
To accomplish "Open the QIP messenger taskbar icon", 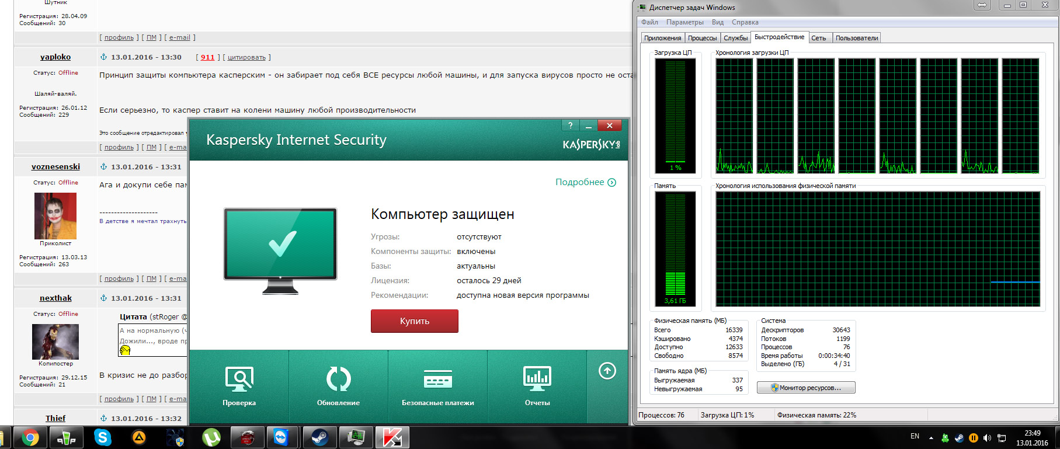I will [x=66, y=437].
